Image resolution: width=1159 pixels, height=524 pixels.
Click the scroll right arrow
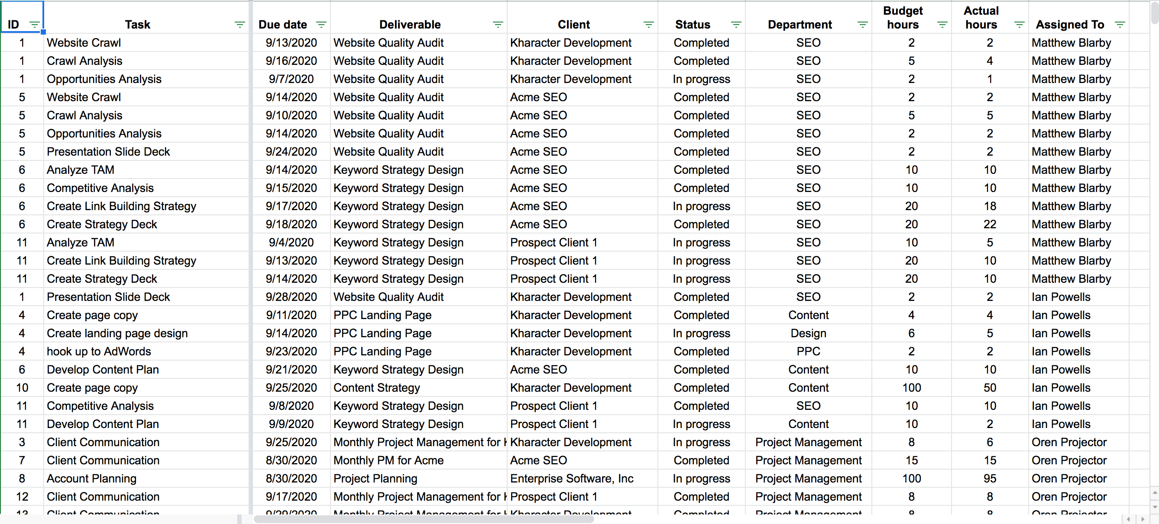(x=1143, y=519)
